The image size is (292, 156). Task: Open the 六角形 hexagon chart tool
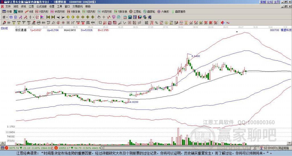click(x=163, y=11)
